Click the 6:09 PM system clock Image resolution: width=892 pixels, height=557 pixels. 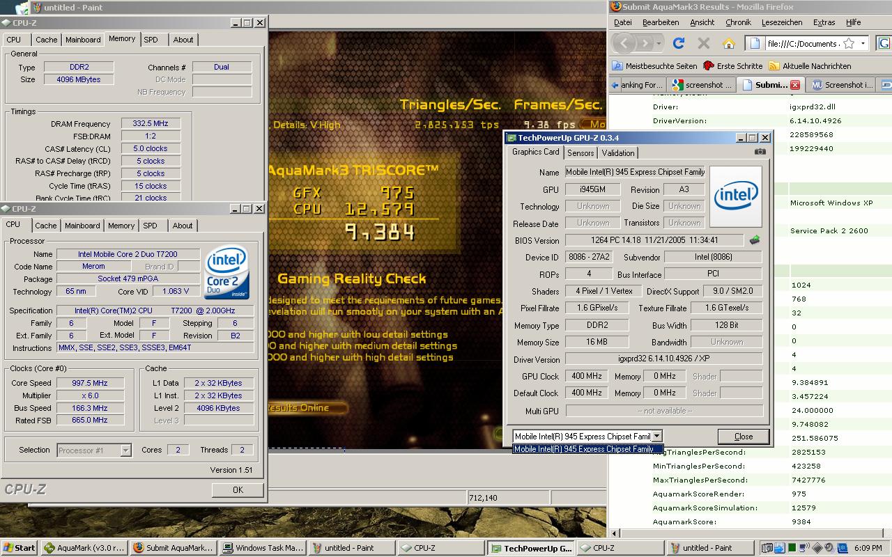867,548
